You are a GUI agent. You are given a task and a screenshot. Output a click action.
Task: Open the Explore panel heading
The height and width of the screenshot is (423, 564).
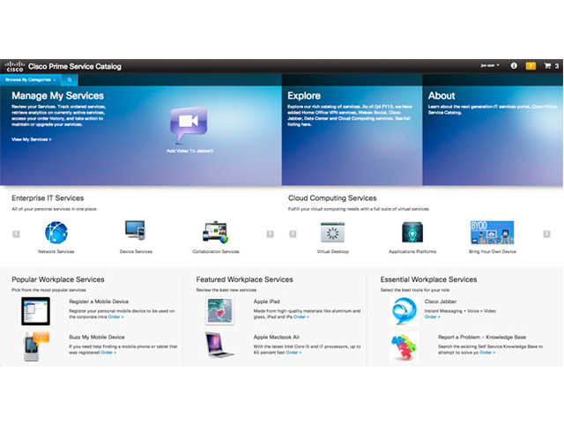[x=304, y=96]
